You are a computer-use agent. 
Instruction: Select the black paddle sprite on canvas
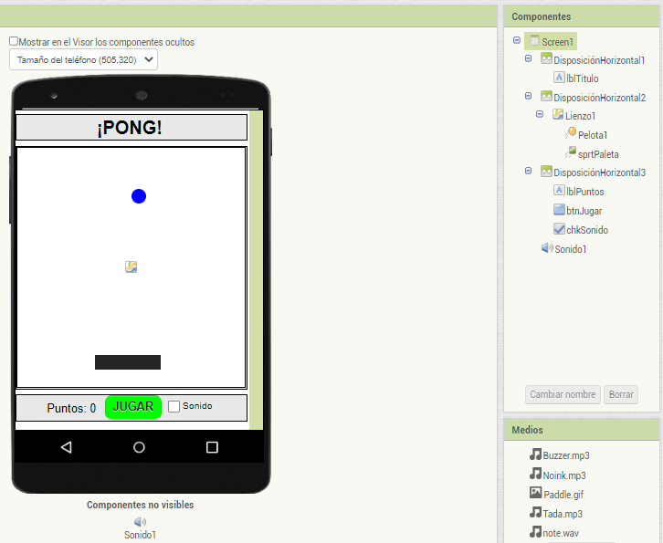128,362
